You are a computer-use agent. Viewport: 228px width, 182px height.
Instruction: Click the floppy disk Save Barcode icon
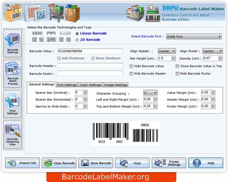pos(85,163)
